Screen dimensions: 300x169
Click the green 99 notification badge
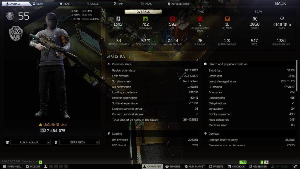pos(243,162)
